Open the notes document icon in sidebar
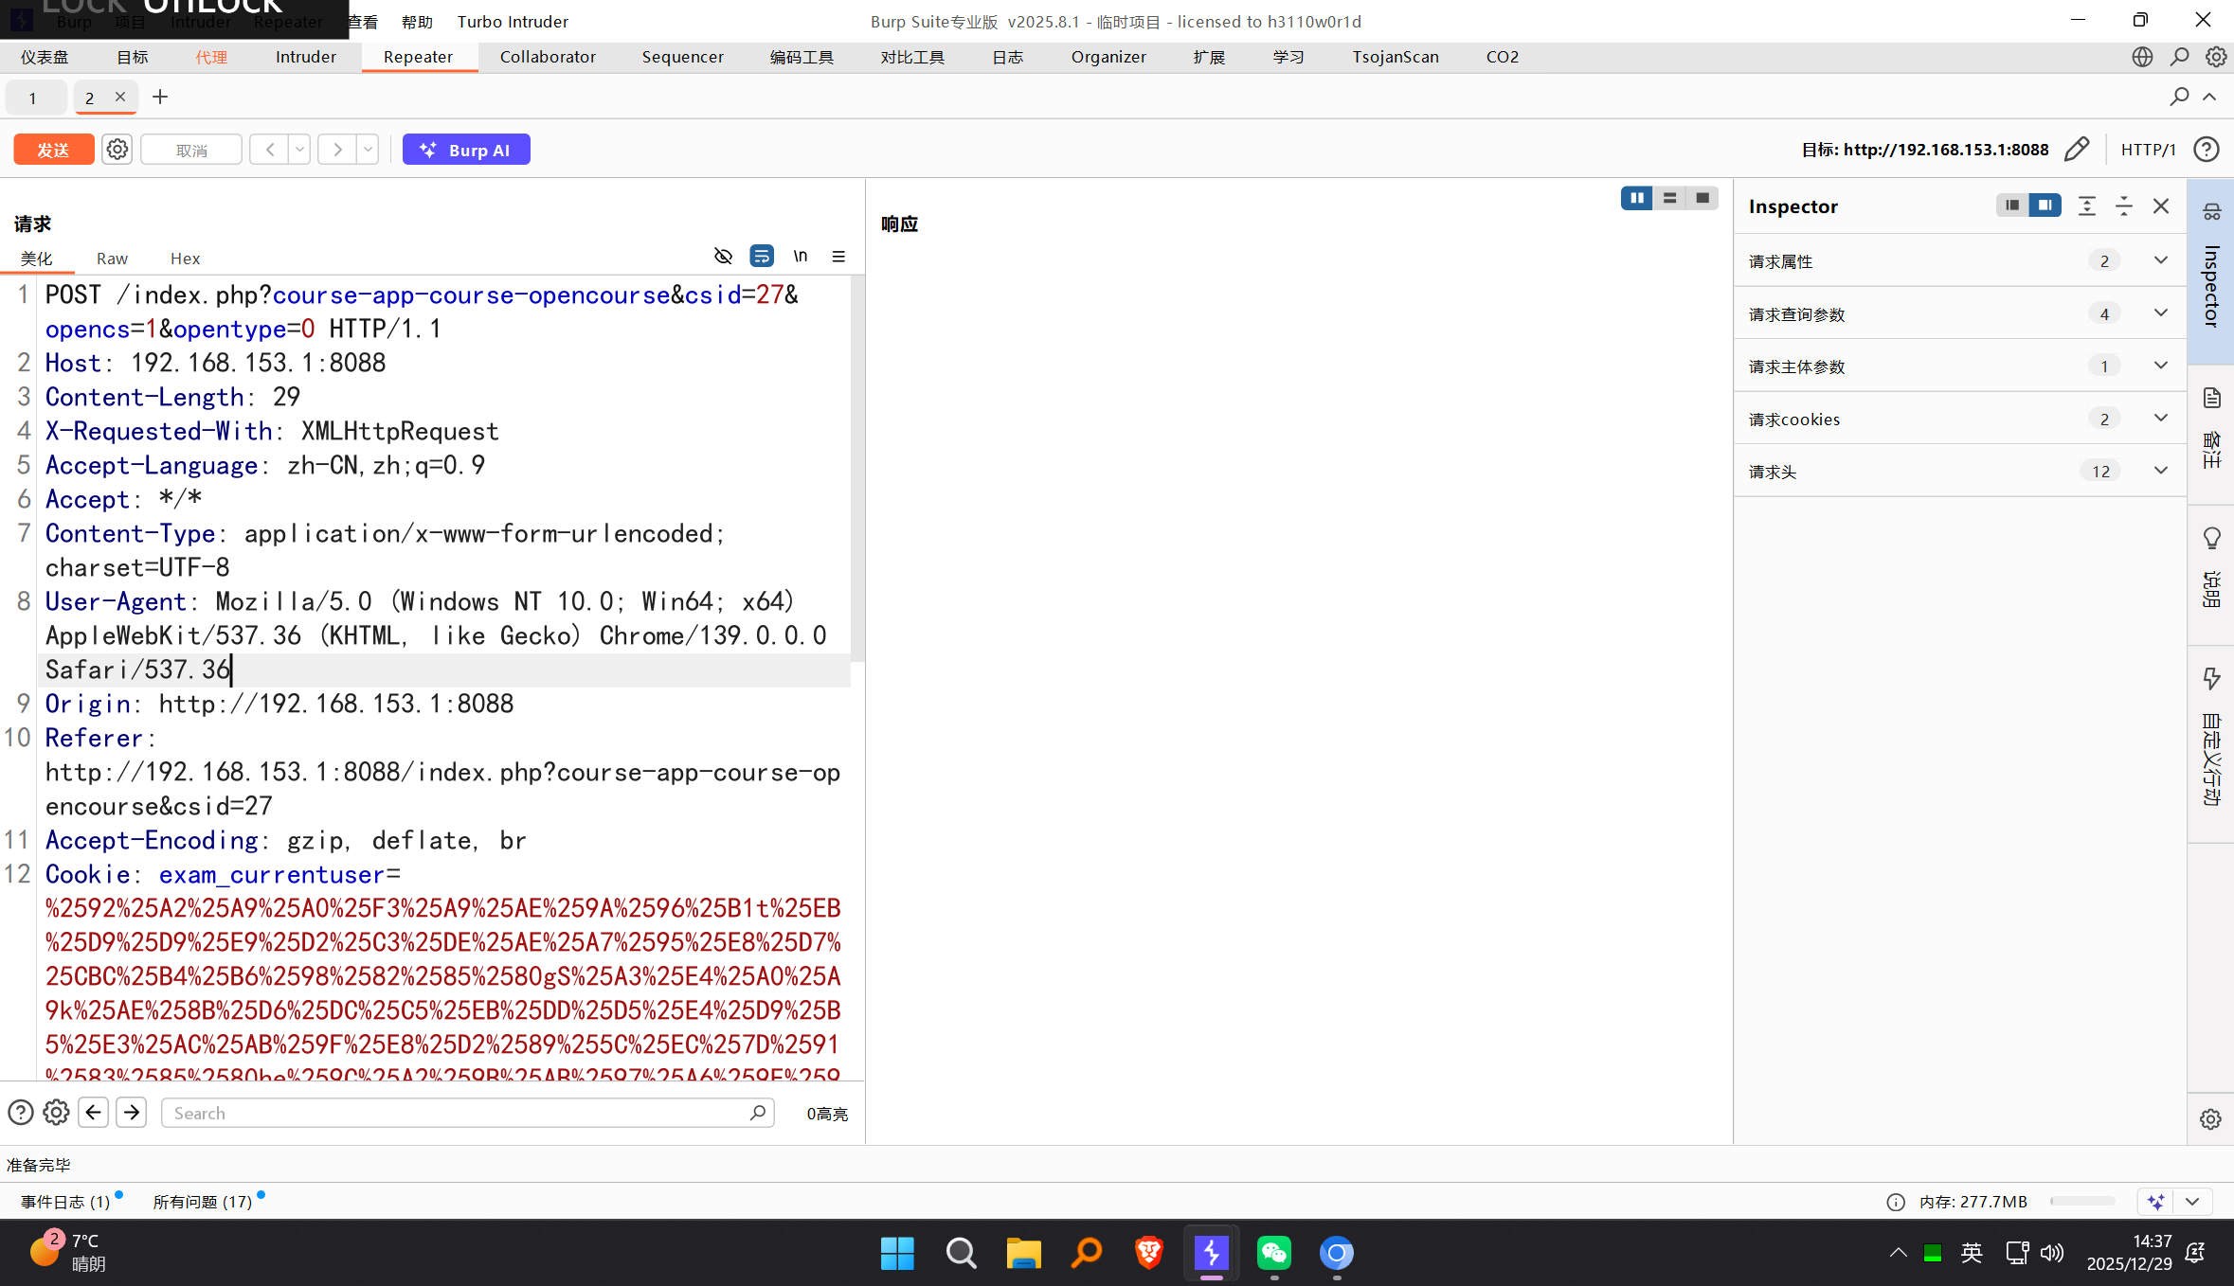Screen dimensions: 2234x1286 (x=2211, y=398)
